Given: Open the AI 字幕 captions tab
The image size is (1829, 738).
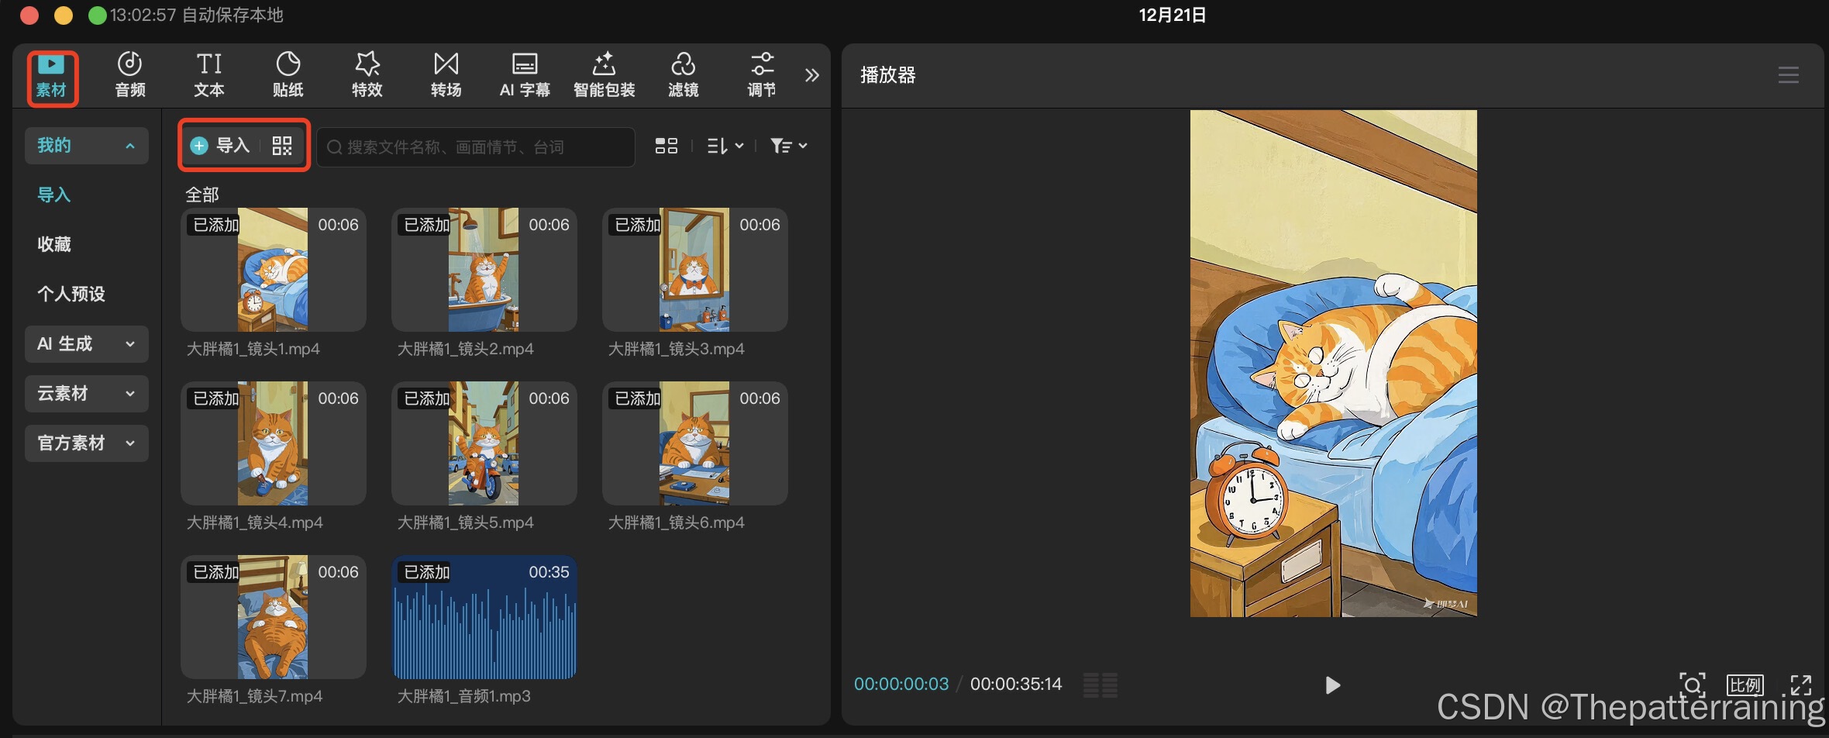Looking at the screenshot, I should click(525, 75).
